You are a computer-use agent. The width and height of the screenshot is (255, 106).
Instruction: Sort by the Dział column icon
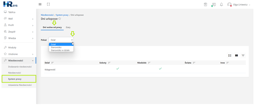[x=53, y=63]
